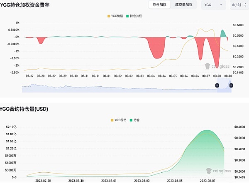Click the 2023-08-03 date label
The height and width of the screenshot is (184, 249).
click(x=142, y=181)
